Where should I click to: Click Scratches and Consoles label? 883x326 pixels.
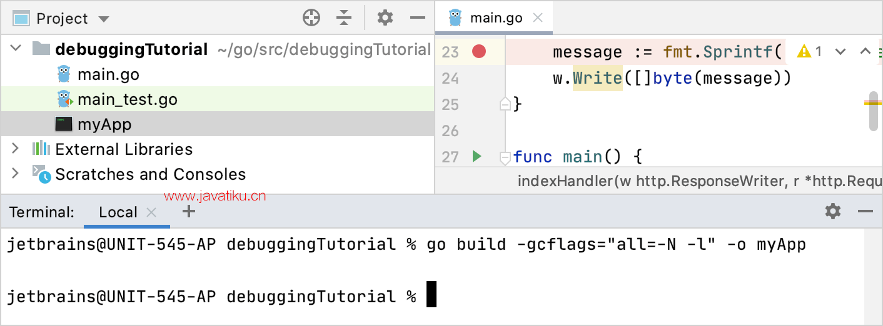coord(151,174)
